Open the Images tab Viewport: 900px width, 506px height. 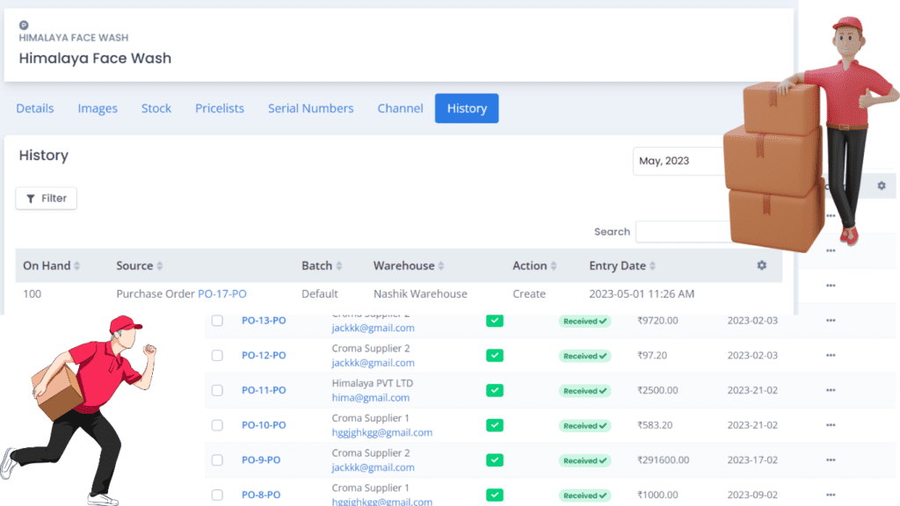point(98,108)
